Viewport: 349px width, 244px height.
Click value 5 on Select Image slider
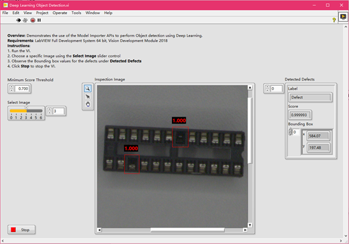(36, 117)
